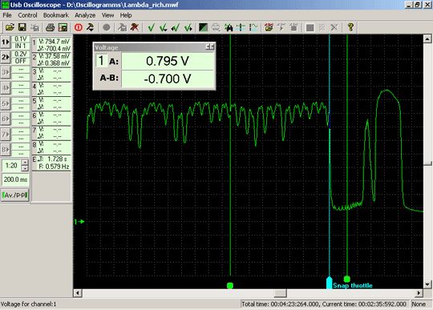Viewport: 433px width, 310px height.
Task: Click the red stop recording icon
Action: [79, 27]
